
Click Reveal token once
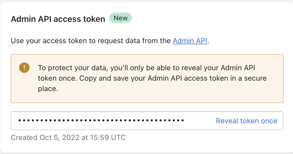point(247,121)
